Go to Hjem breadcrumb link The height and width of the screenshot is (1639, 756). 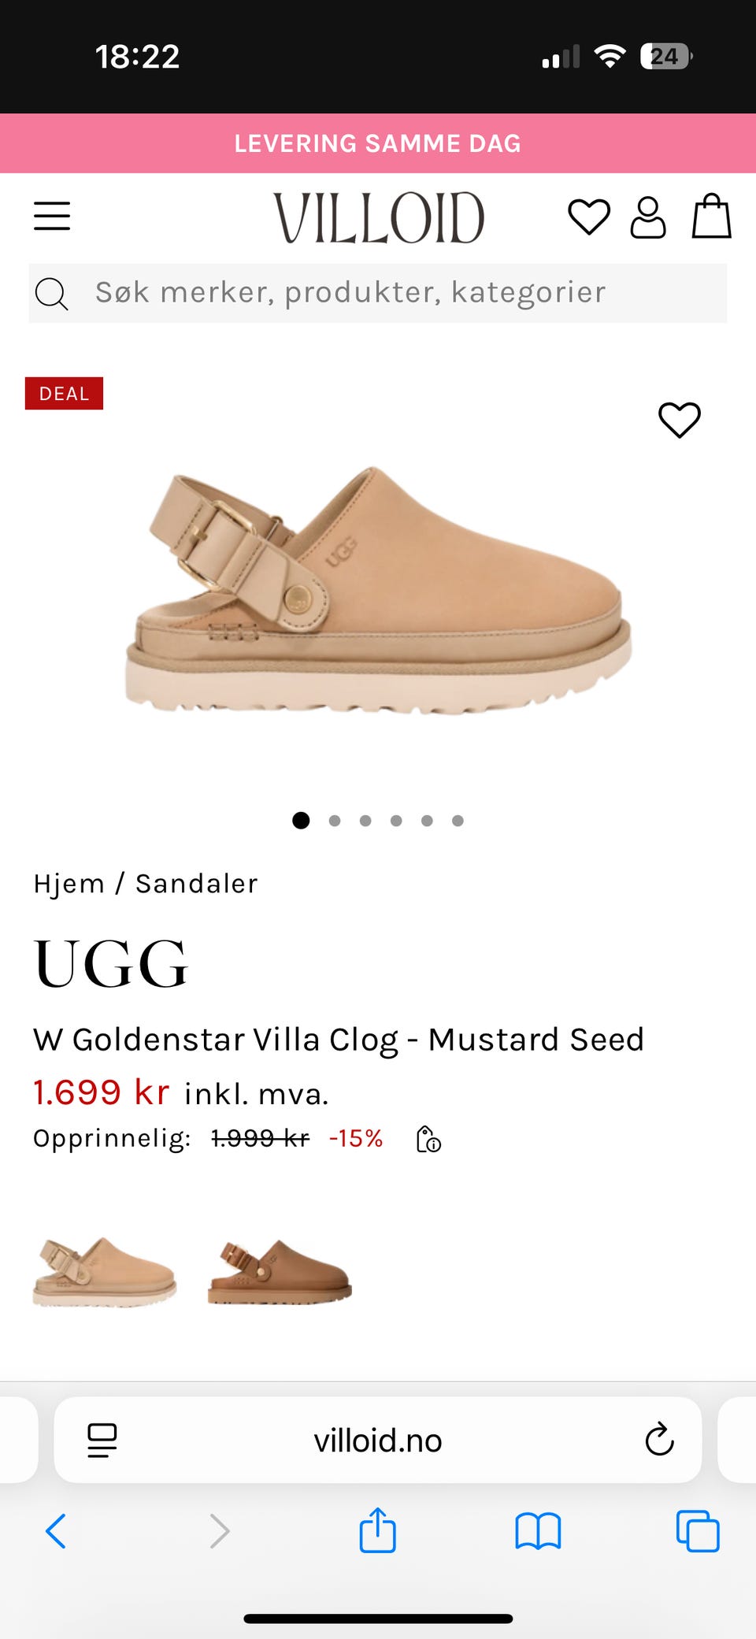click(69, 884)
